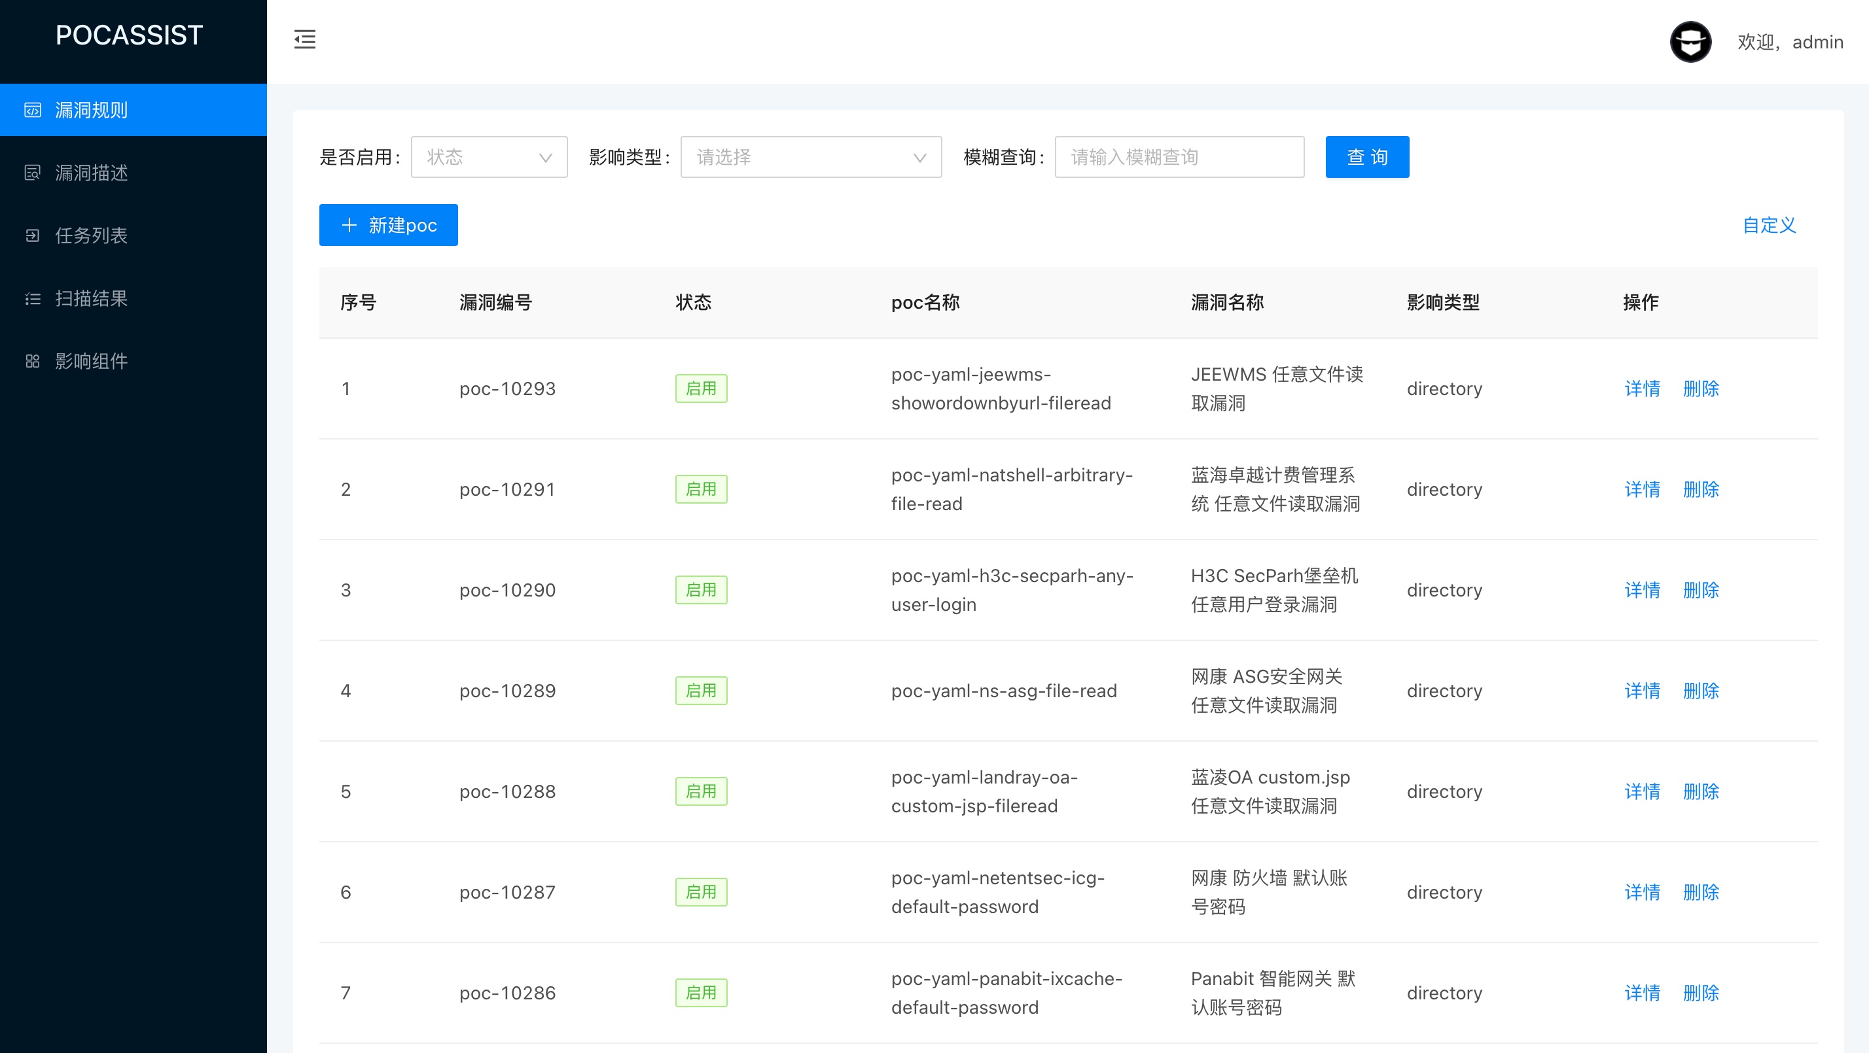Click the admin avatar icon
Viewport: 1869px width, 1053px height.
tap(1690, 42)
